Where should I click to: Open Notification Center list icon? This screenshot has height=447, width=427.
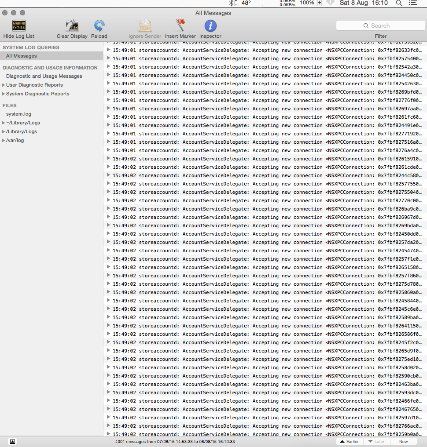point(413,3)
